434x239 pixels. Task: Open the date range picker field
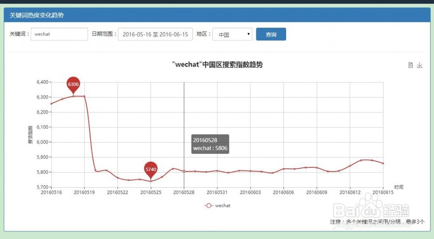tap(155, 34)
